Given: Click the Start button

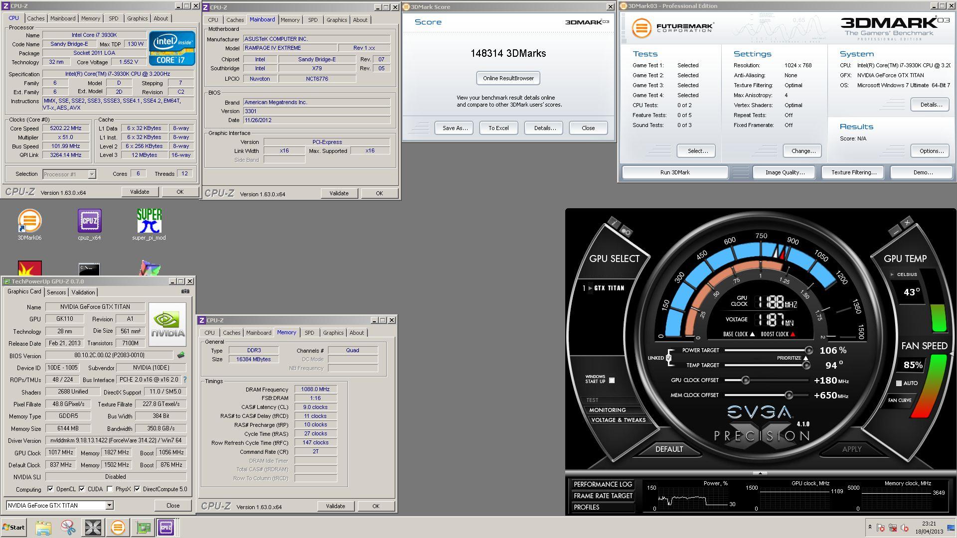Looking at the screenshot, I should pyautogui.click(x=14, y=528).
